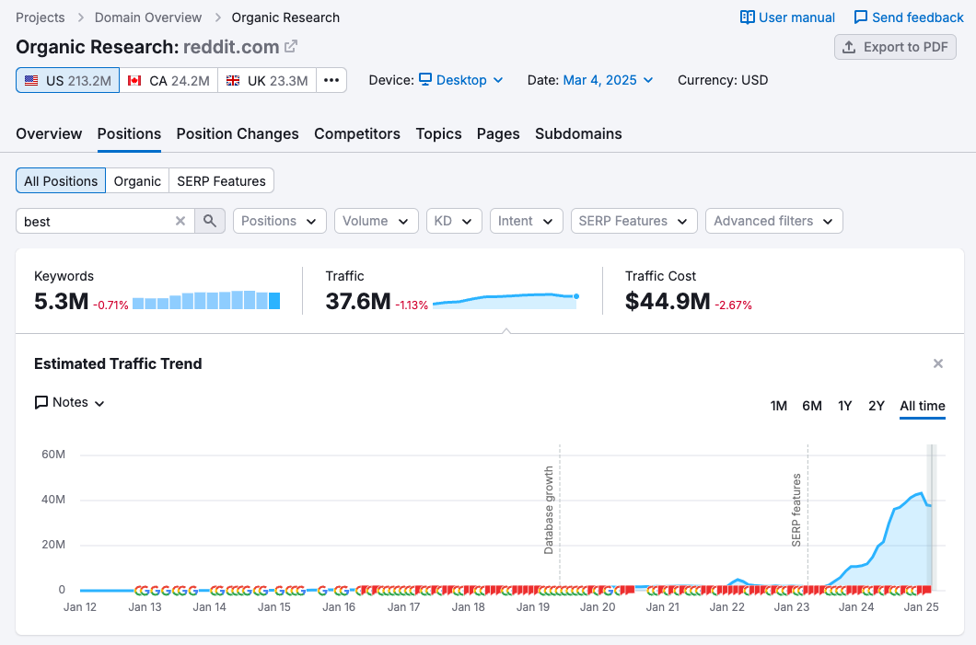Expand the Device Desktop dropdown
Image resolution: width=976 pixels, height=645 pixels.
tap(461, 80)
